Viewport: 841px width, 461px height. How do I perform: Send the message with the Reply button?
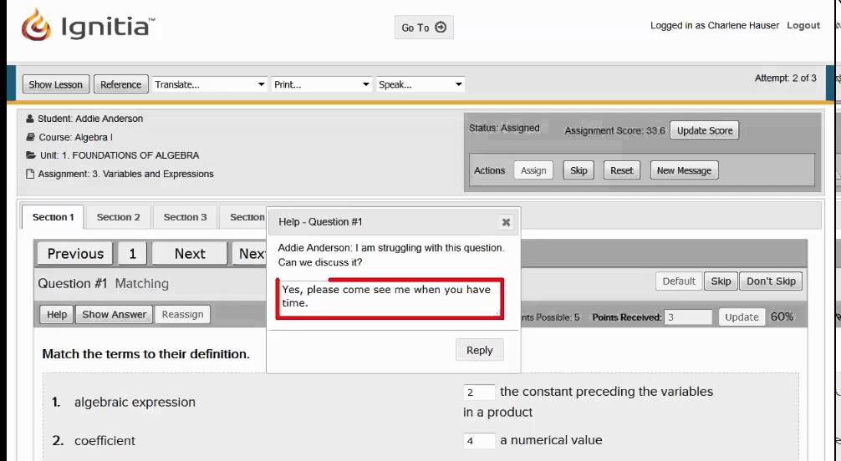(x=480, y=350)
